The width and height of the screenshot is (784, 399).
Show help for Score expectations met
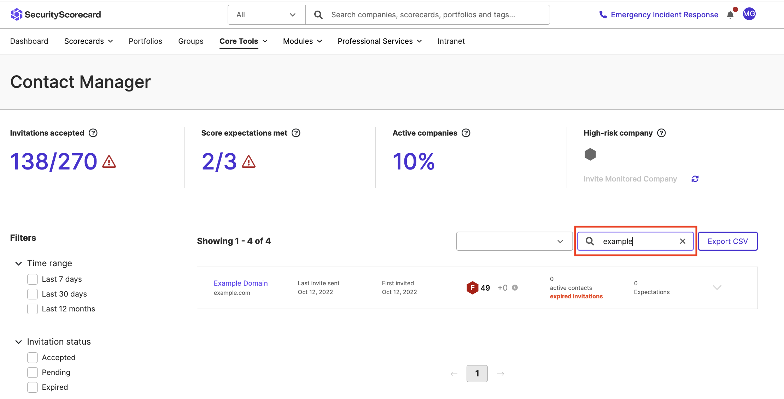pos(296,133)
